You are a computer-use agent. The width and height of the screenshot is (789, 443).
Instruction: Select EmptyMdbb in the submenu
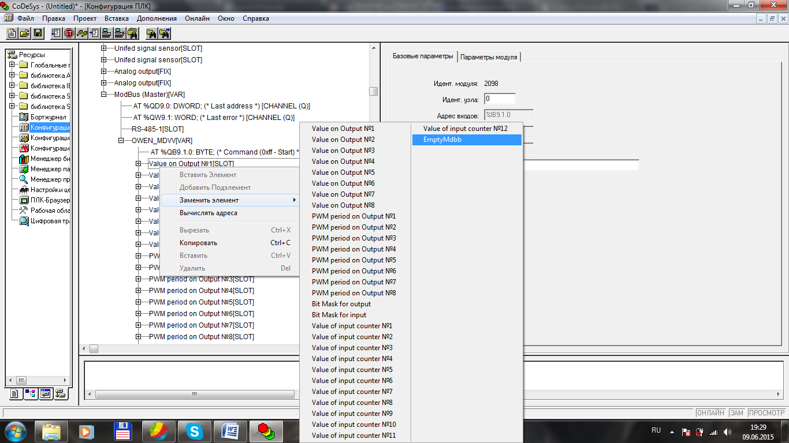pos(467,140)
